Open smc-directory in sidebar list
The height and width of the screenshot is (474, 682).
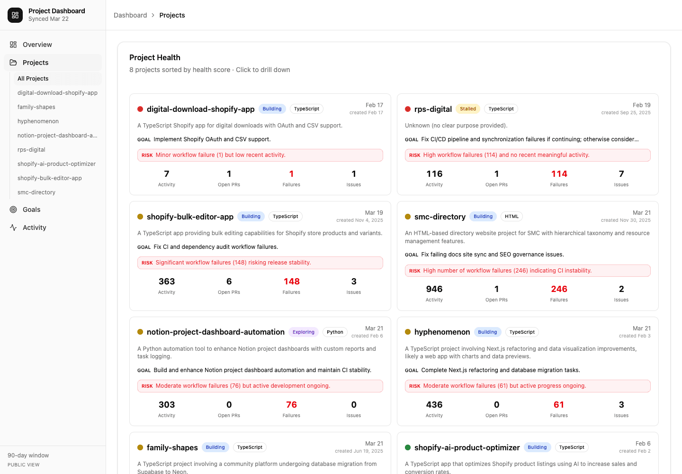(57, 192)
